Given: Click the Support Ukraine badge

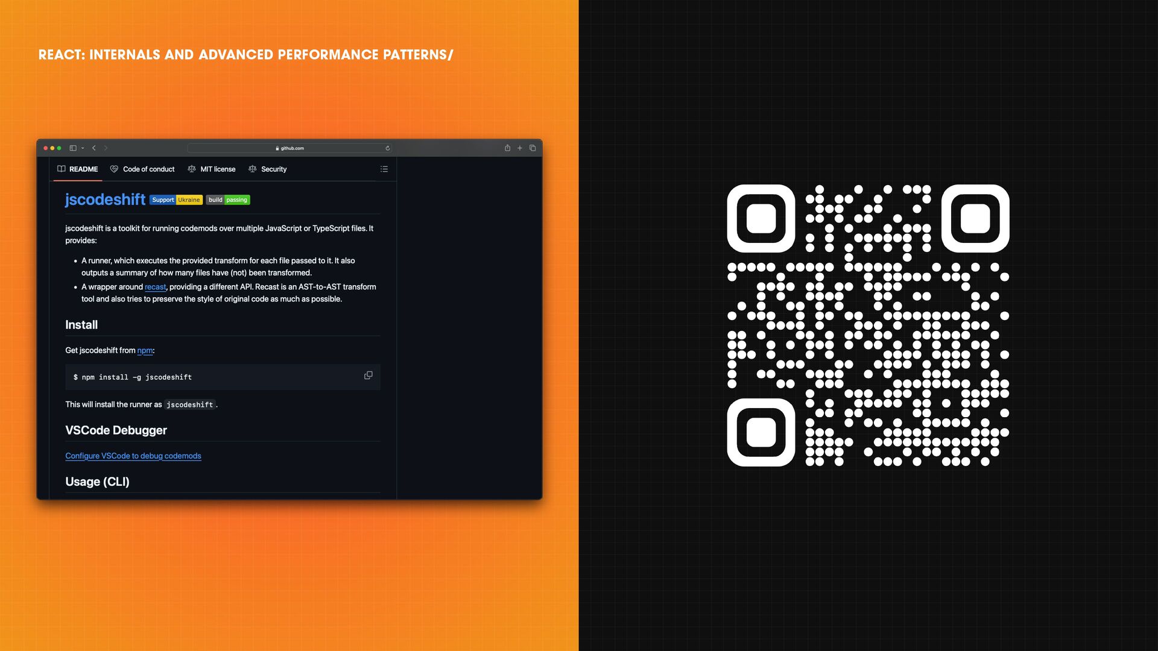Looking at the screenshot, I should tap(176, 200).
